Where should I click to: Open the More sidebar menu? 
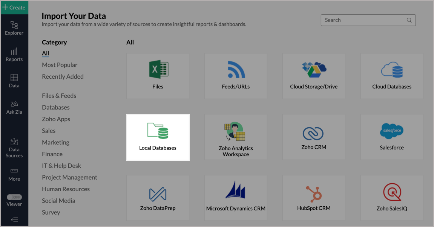(x=14, y=175)
